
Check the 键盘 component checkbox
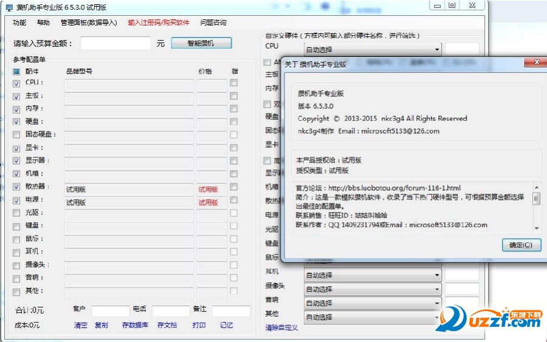[16, 226]
